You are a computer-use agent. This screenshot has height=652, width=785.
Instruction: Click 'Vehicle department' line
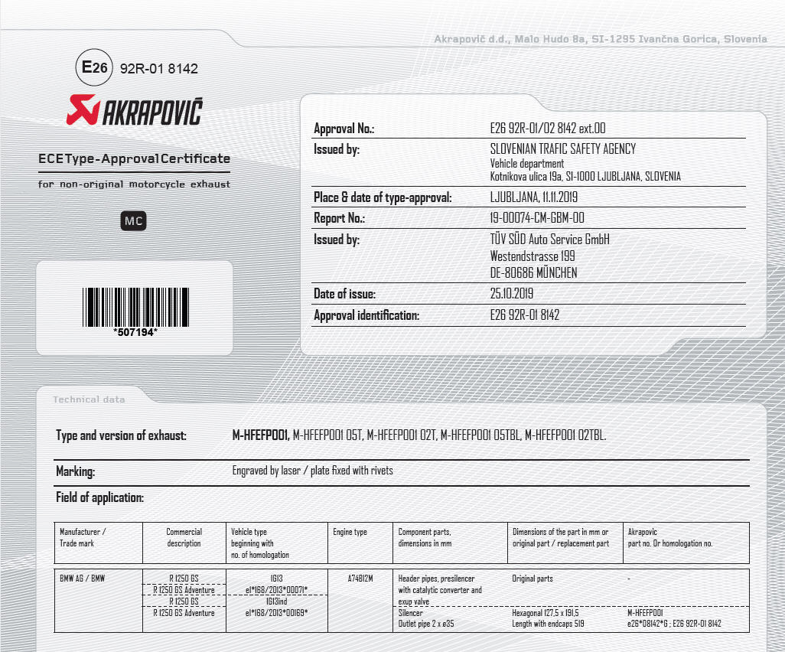point(526,163)
